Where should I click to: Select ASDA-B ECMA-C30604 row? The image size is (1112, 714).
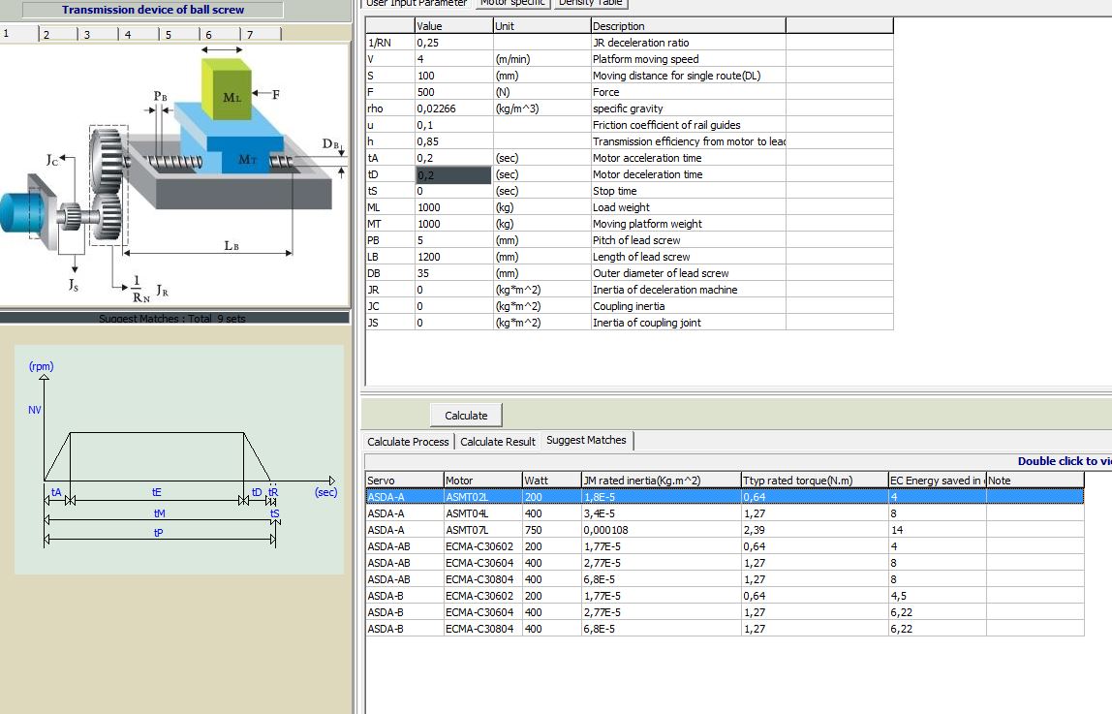tap(725, 612)
